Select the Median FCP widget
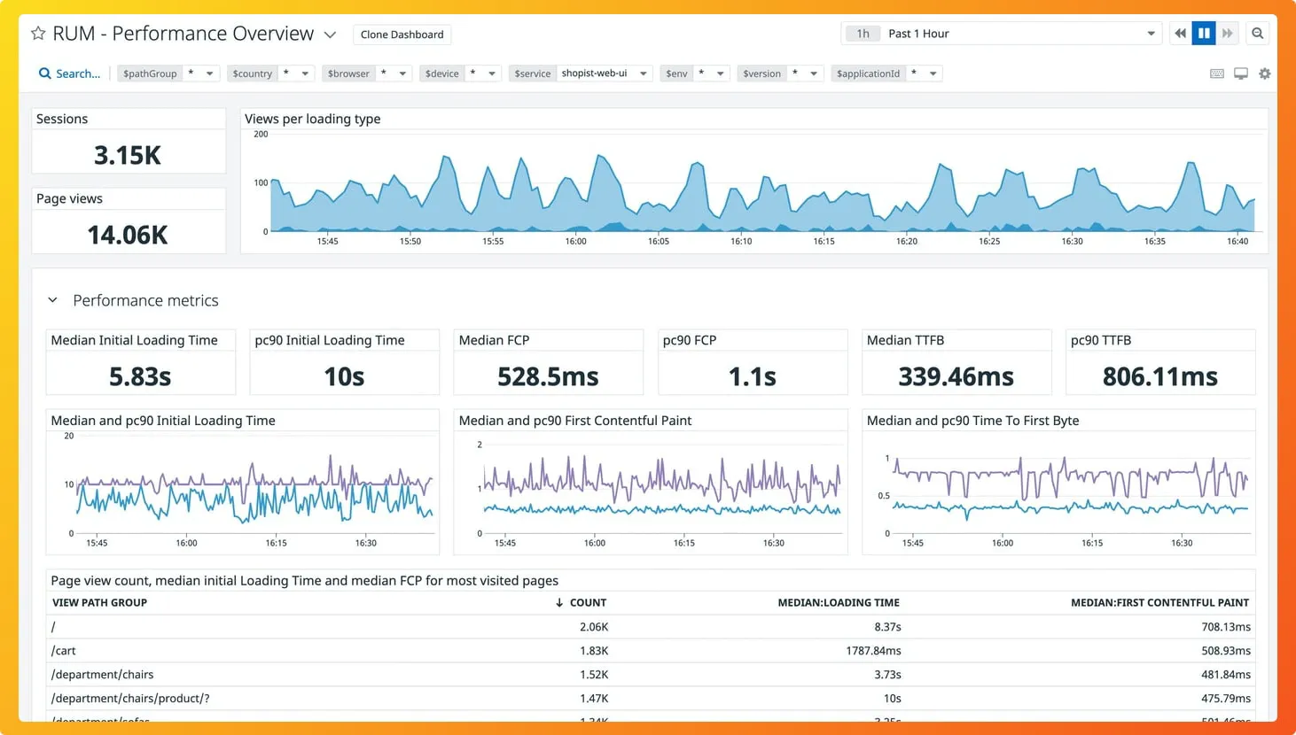Image resolution: width=1296 pixels, height=735 pixels. click(x=548, y=361)
